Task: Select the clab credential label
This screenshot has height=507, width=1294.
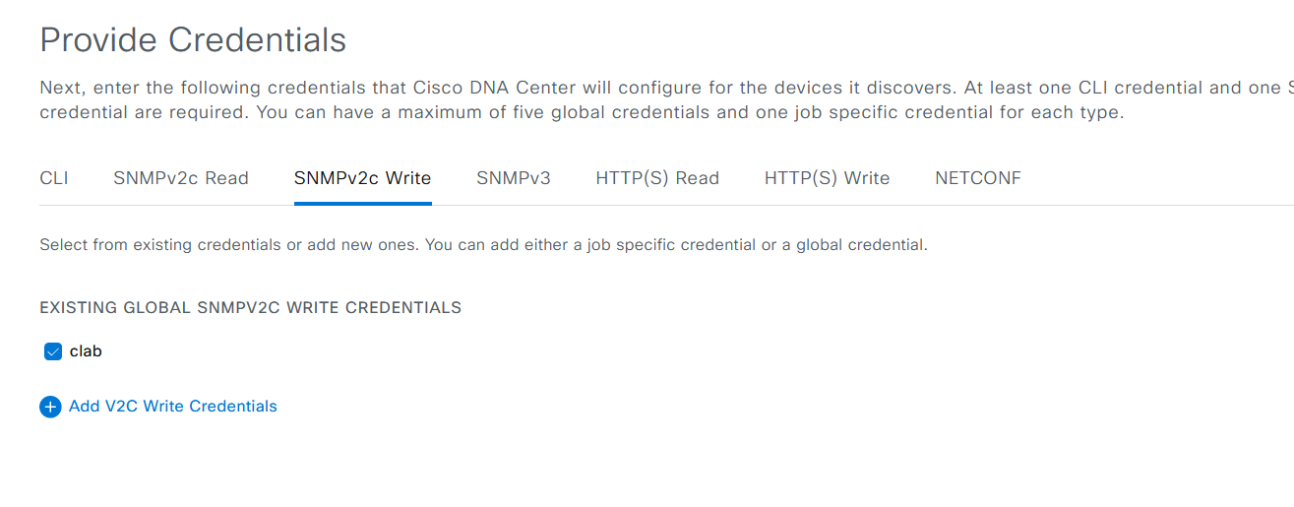Action: click(x=86, y=351)
